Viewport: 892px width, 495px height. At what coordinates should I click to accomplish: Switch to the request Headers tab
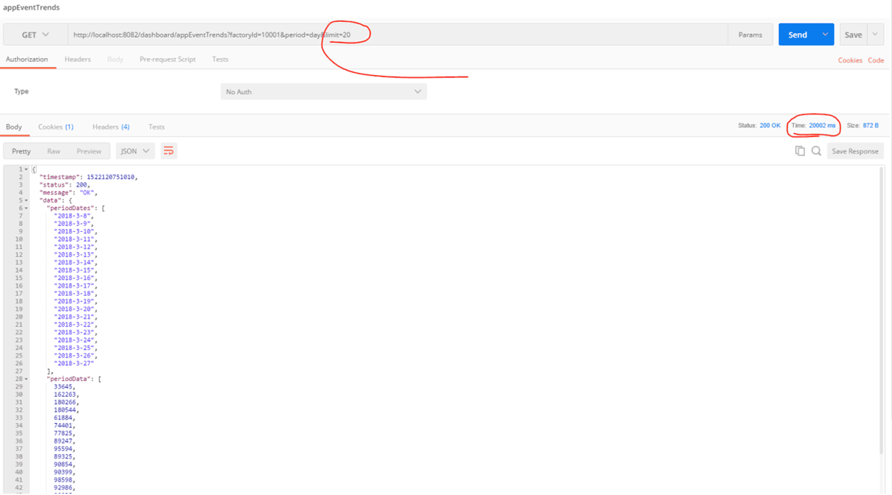click(x=78, y=59)
